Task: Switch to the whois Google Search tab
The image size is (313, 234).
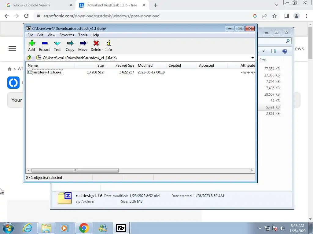Action: [38, 5]
